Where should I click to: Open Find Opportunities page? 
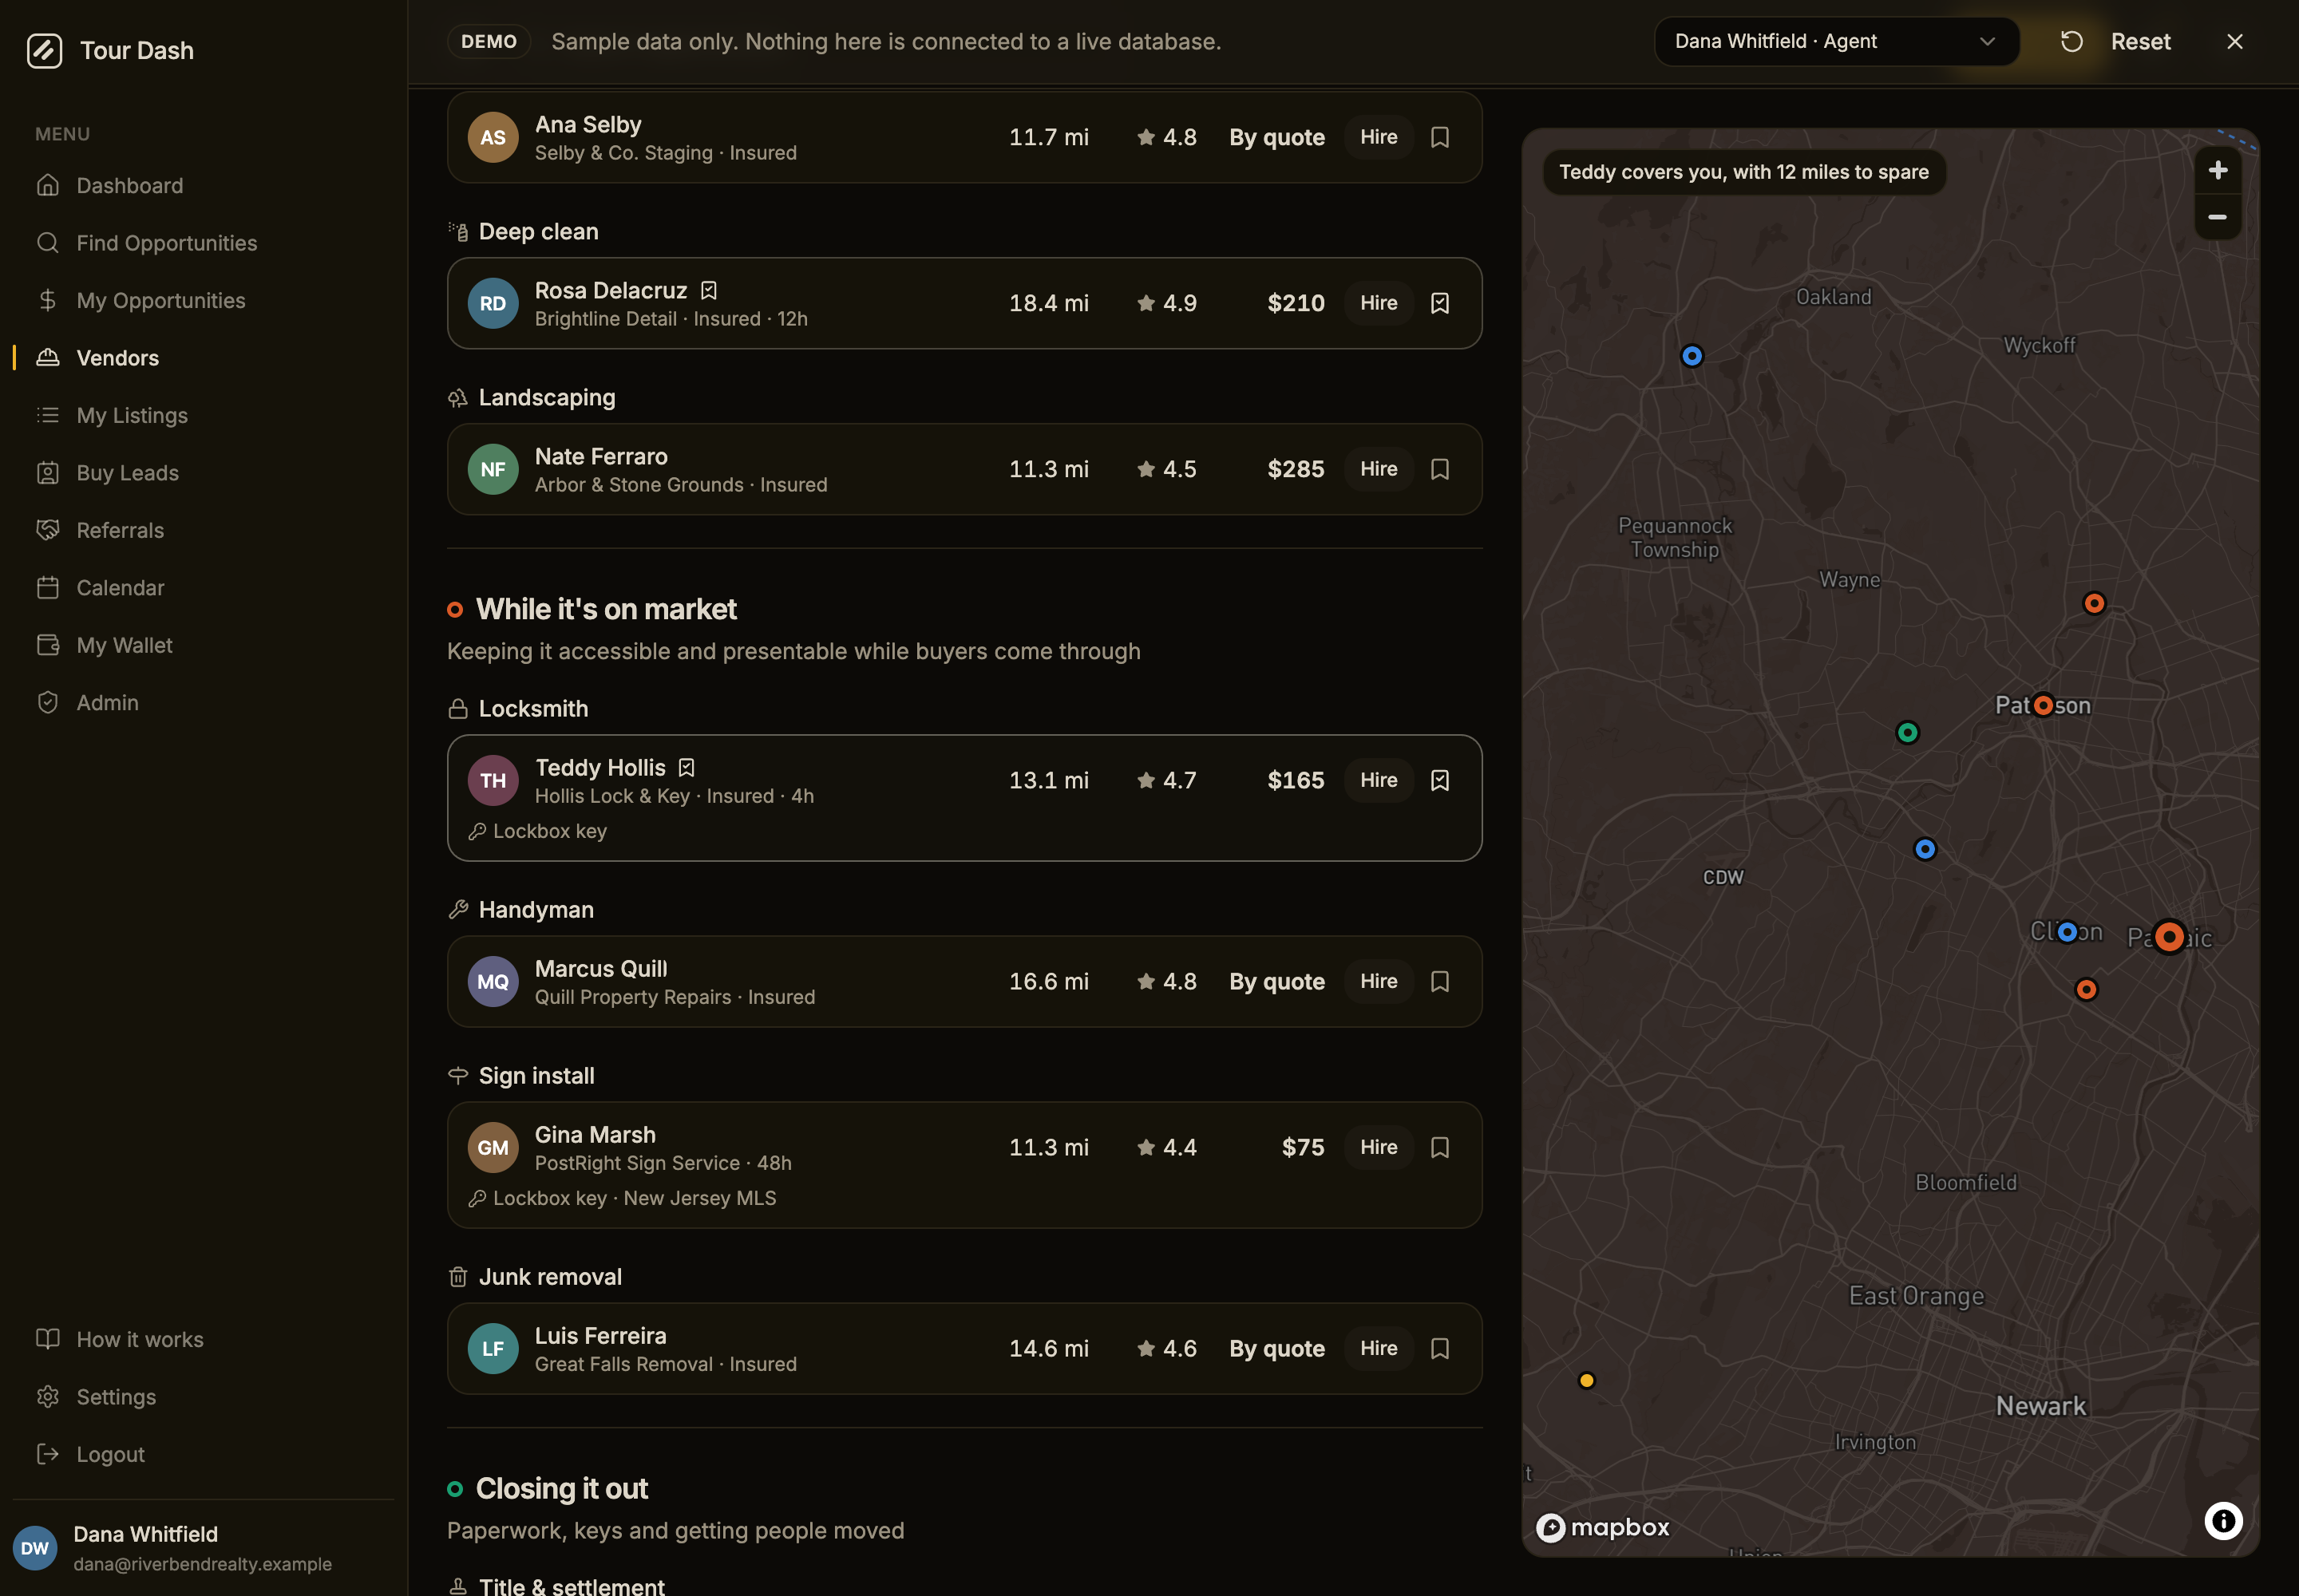pyautogui.click(x=204, y=243)
